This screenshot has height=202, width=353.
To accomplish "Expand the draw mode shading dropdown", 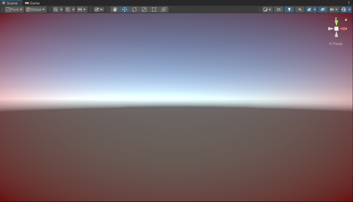I will (x=267, y=9).
